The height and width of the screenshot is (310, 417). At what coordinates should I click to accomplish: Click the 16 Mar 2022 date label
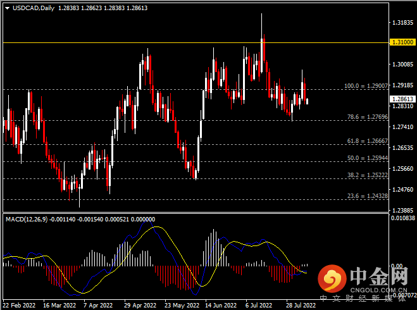[59, 305]
